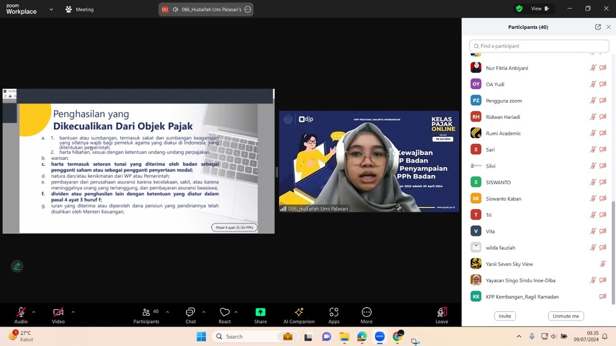This screenshot has height=346, width=616.
Task: Open the View menu
Action: coord(540,9)
